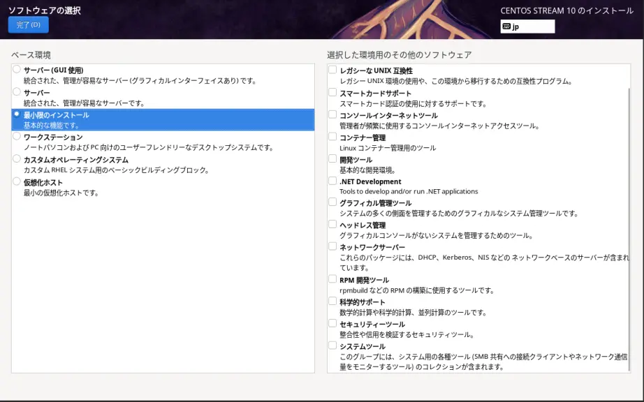The image size is (644, 402).
Task: Click the ネットワークサーバー label
Action: (372, 247)
